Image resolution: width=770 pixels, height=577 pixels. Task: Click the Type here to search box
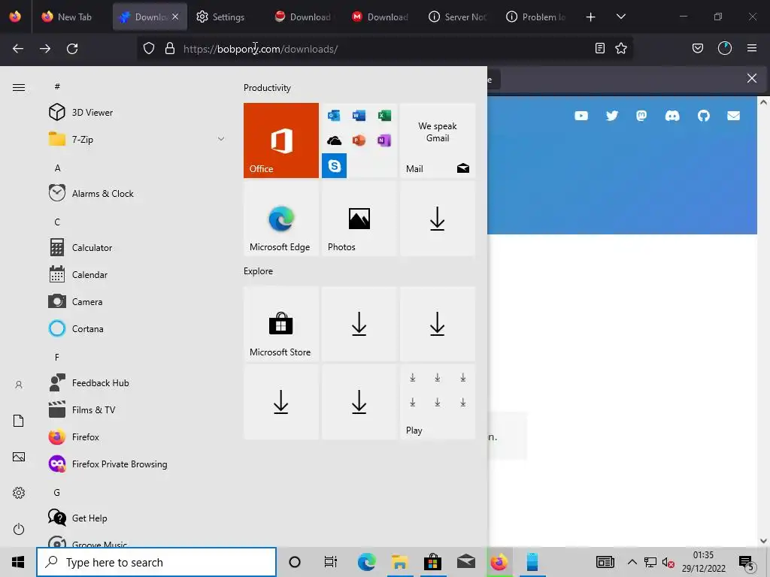tap(156, 562)
